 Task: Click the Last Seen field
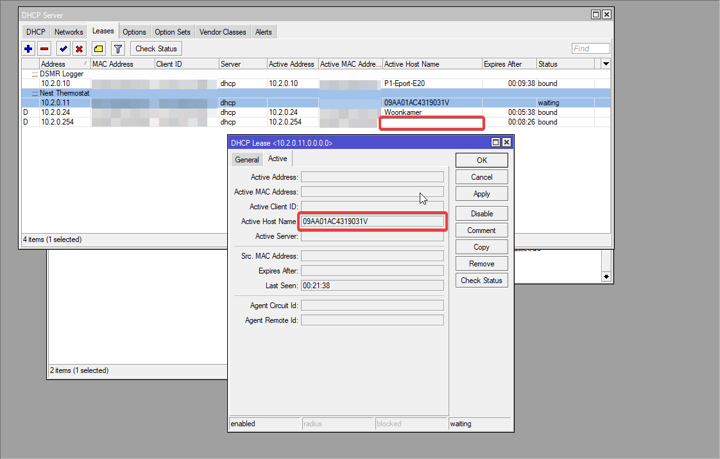[x=372, y=285]
